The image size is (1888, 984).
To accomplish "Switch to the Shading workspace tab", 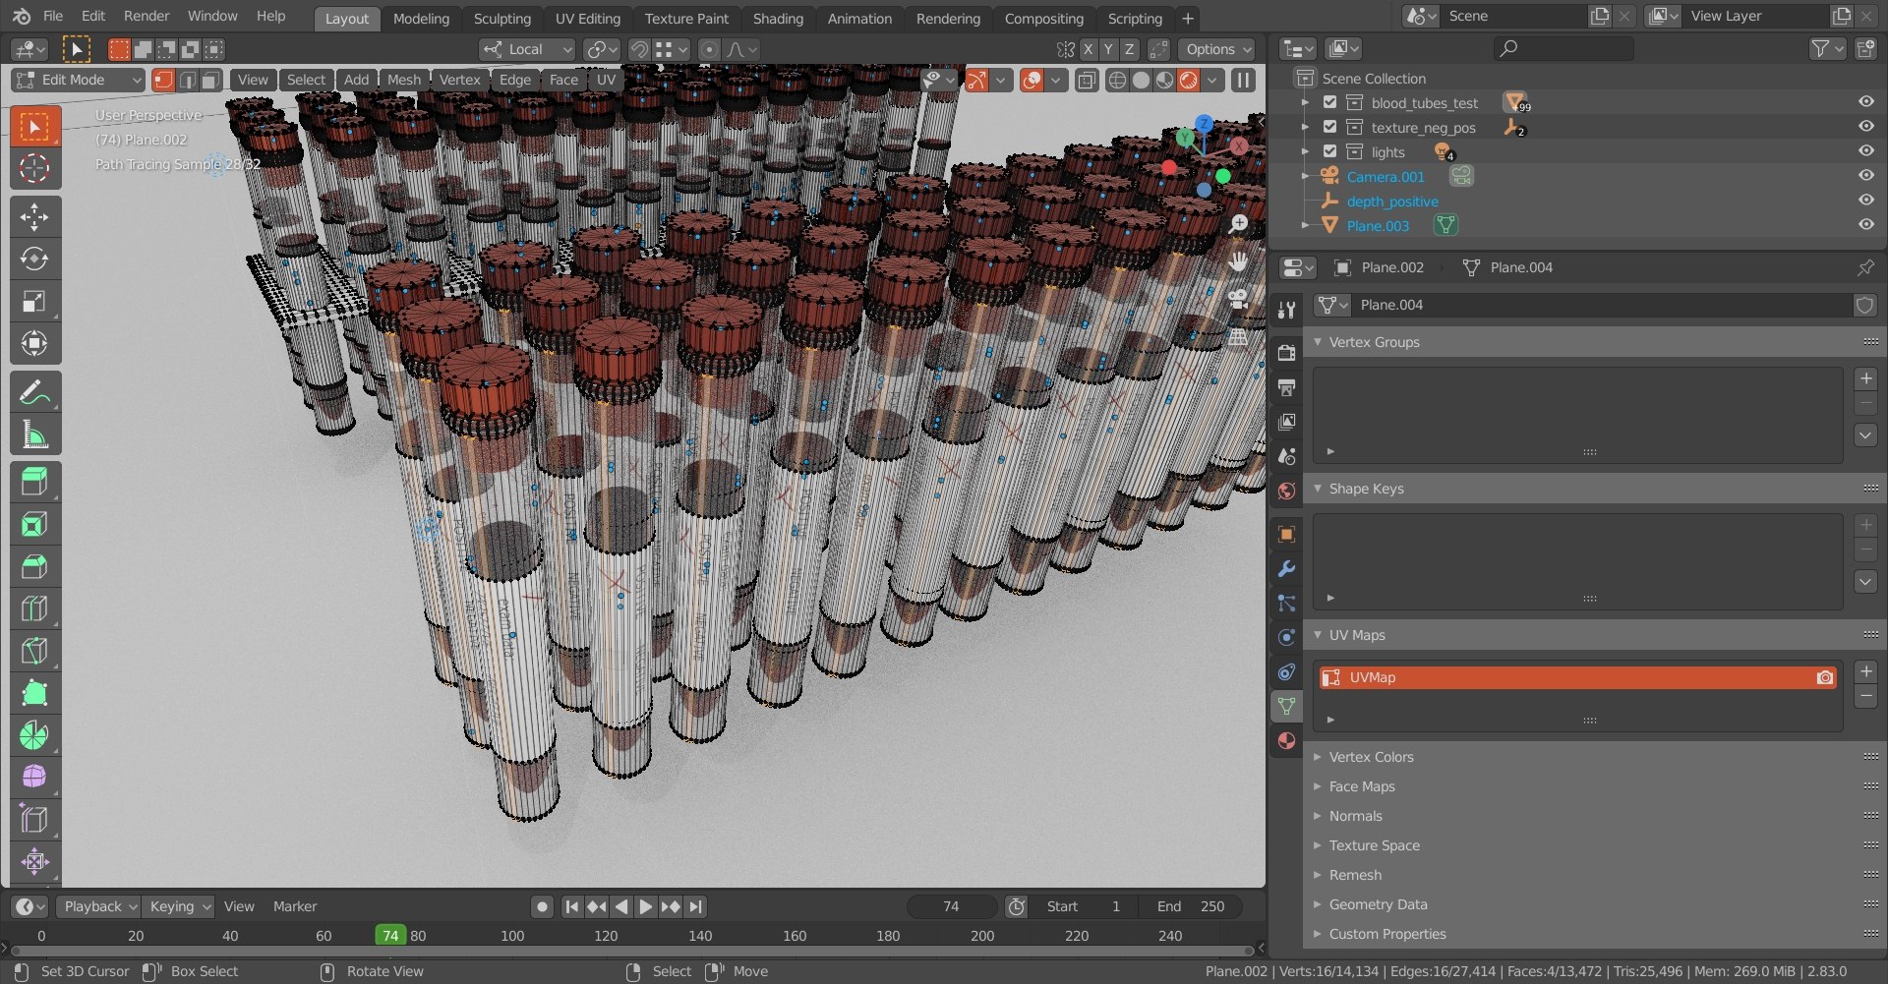I will click(778, 19).
